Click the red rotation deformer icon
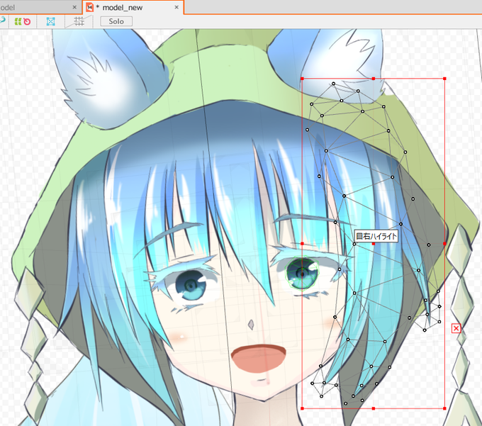Image resolution: width=482 pixels, height=426 pixels. pos(28,21)
